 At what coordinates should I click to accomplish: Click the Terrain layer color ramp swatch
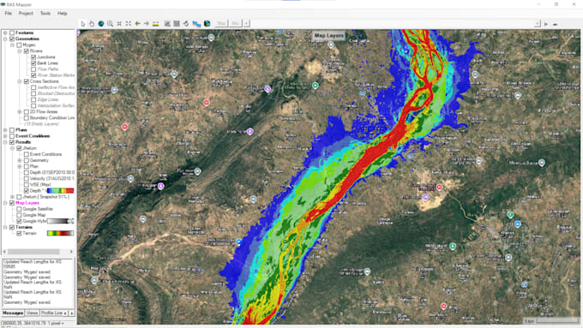(x=60, y=233)
